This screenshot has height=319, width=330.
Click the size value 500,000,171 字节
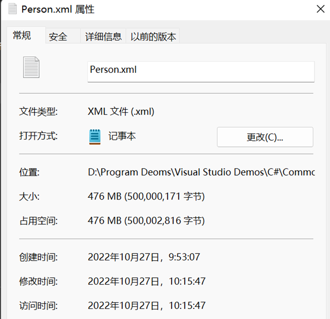tap(146, 197)
